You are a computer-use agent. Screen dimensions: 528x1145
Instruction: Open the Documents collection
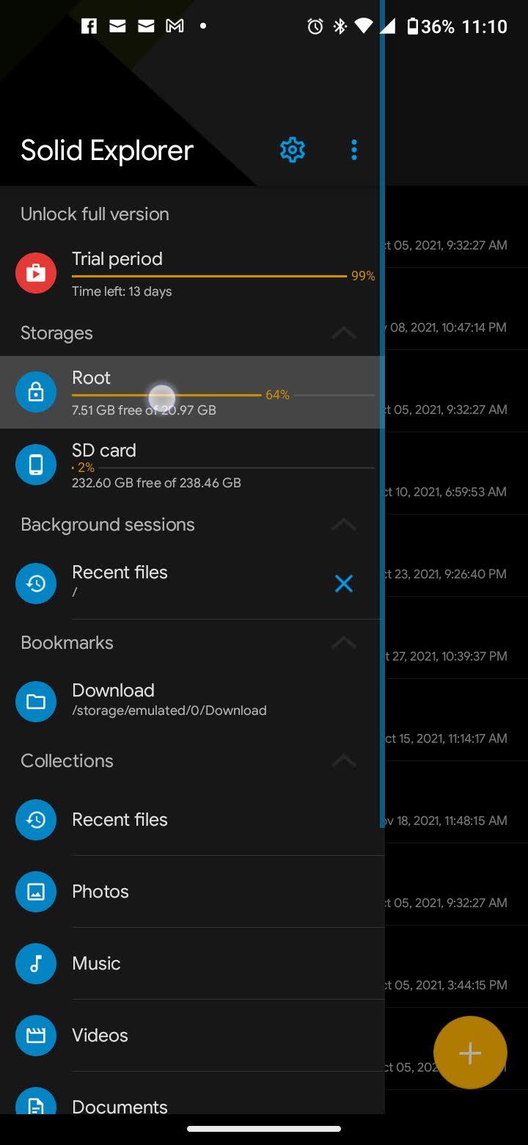pos(120,1106)
